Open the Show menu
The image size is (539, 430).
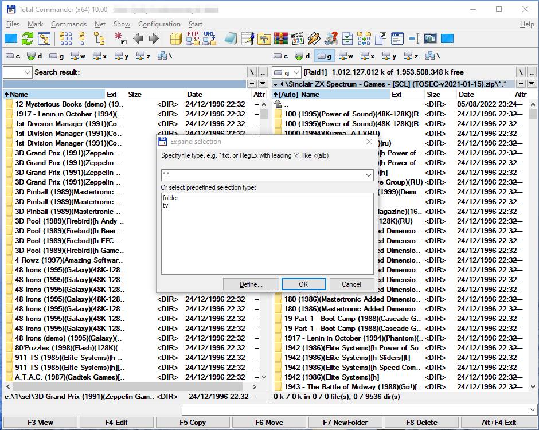coord(122,24)
